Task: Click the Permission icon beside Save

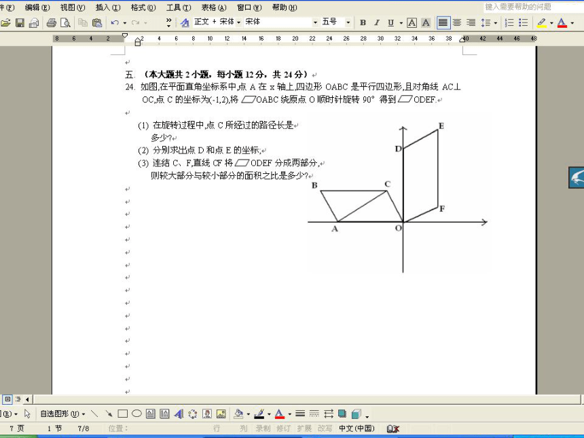Action: [34, 22]
